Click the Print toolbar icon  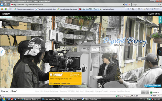point(139,9)
